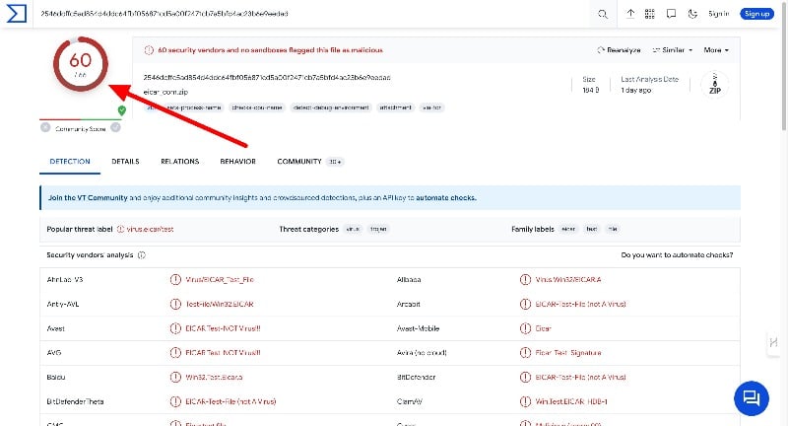Select the DETECTION tab
Image resolution: width=788 pixels, height=426 pixels.
tap(70, 162)
